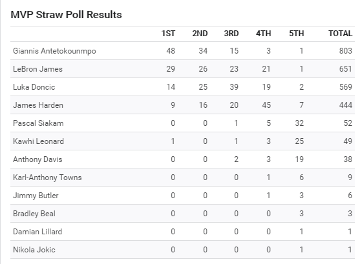Click the TOTAL column header
This screenshot has height=264, width=360.
(x=340, y=34)
